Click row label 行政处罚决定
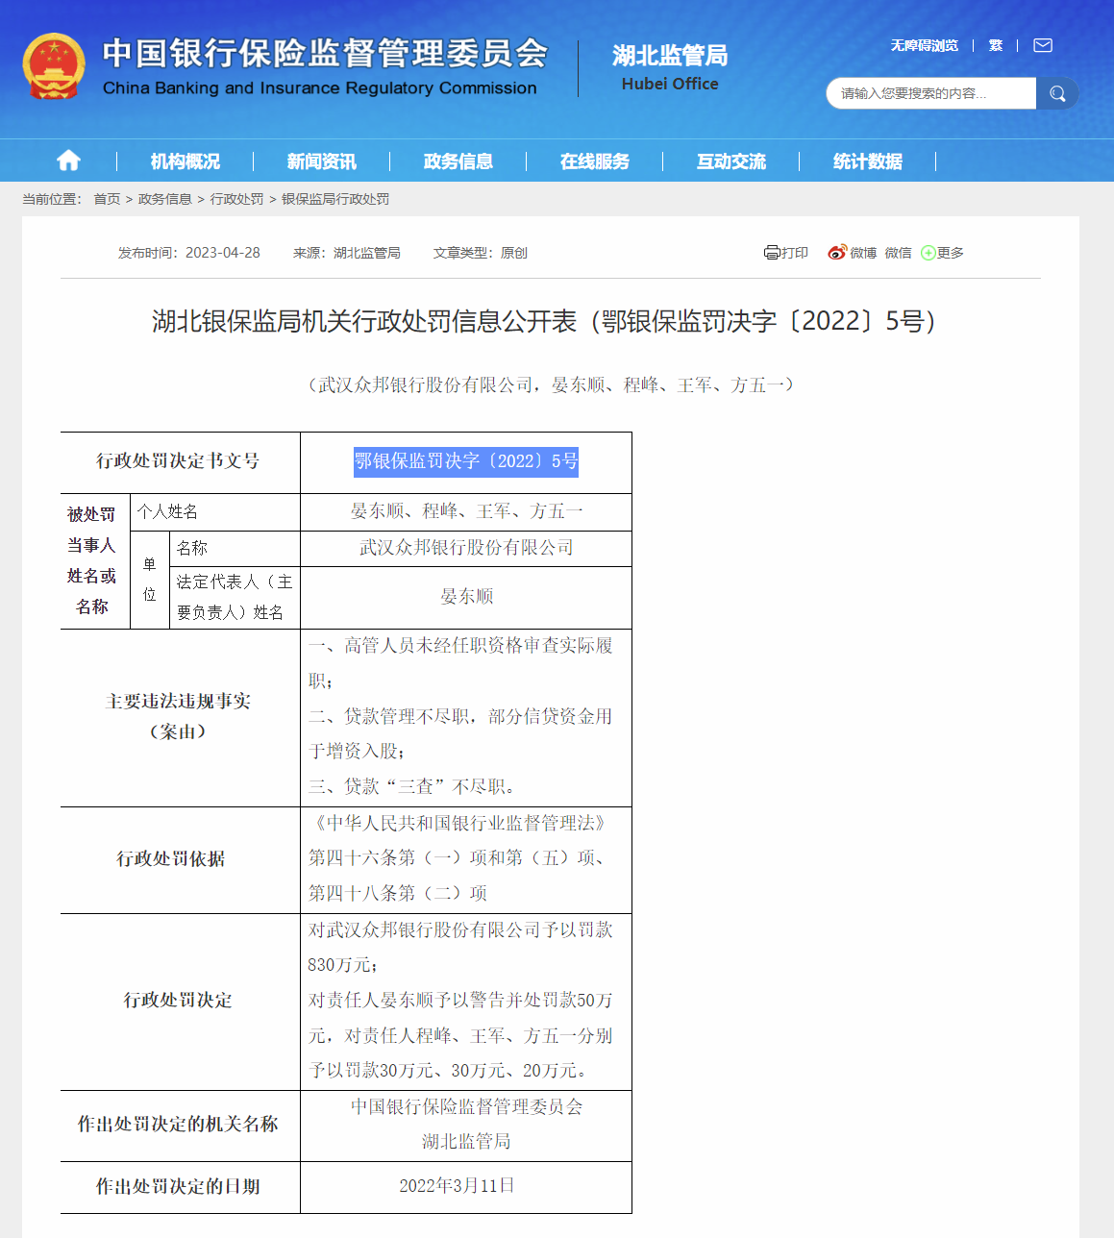Image resolution: width=1114 pixels, height=1238 pixels. click(x=178, y=1001)
